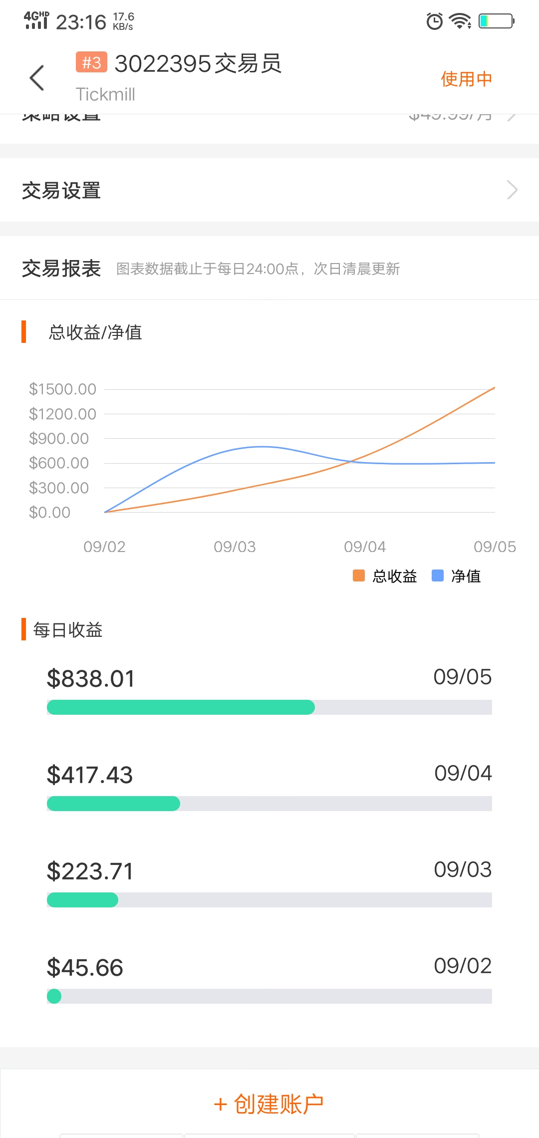539x1138 pixels.
Task: Tap the alarm clock status icon
Action: (x=434, y=21)
